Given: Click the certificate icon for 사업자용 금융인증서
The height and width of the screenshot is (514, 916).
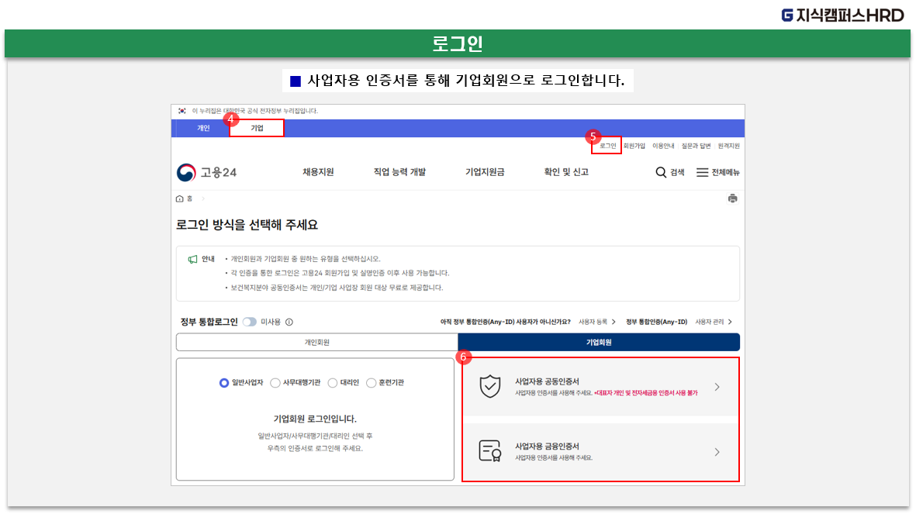Looking at the screenshot, I should coord(489,451).
